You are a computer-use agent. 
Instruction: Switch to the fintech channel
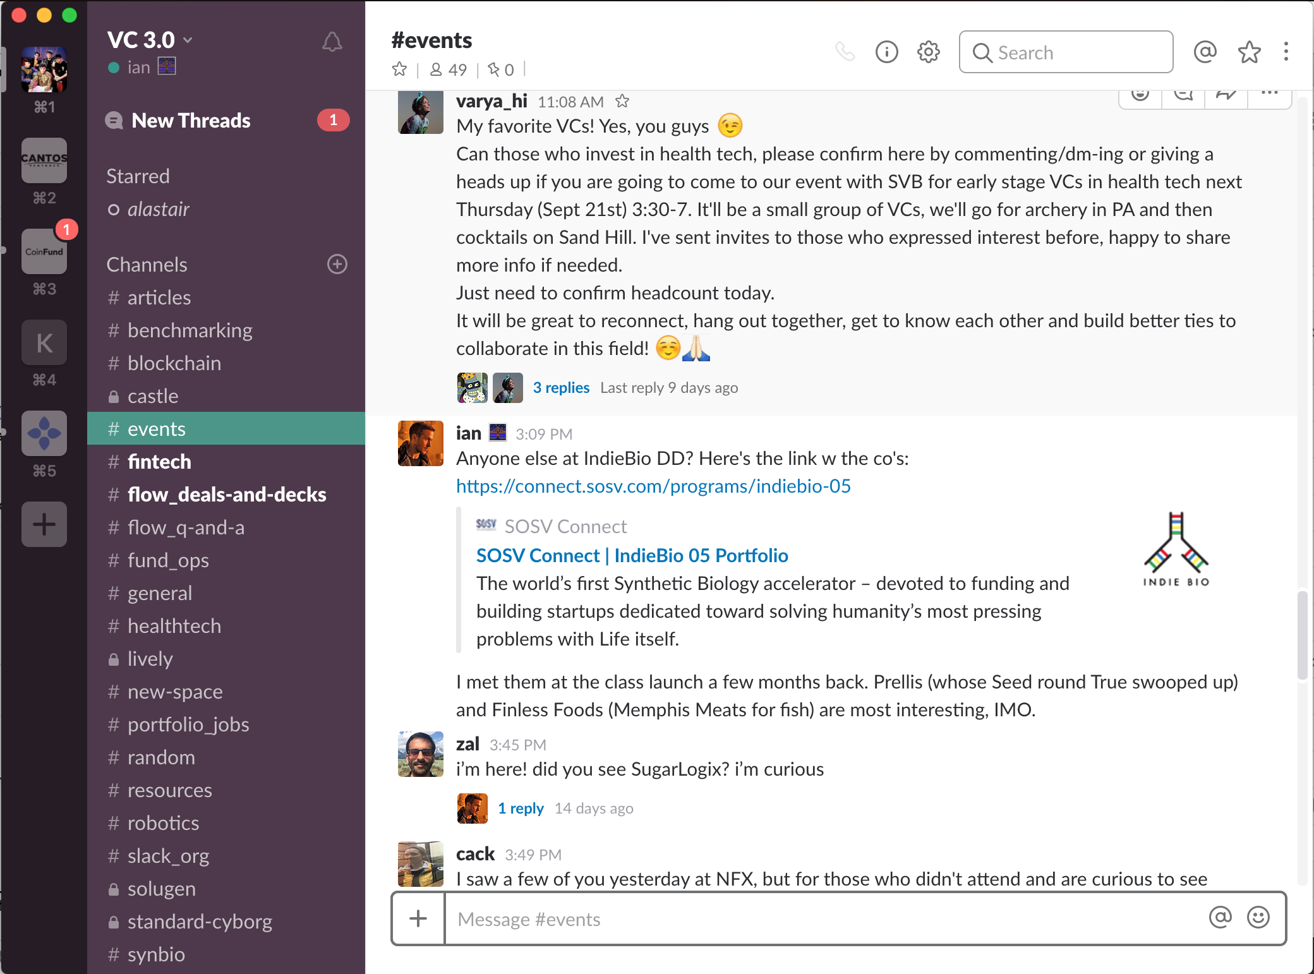159,462
